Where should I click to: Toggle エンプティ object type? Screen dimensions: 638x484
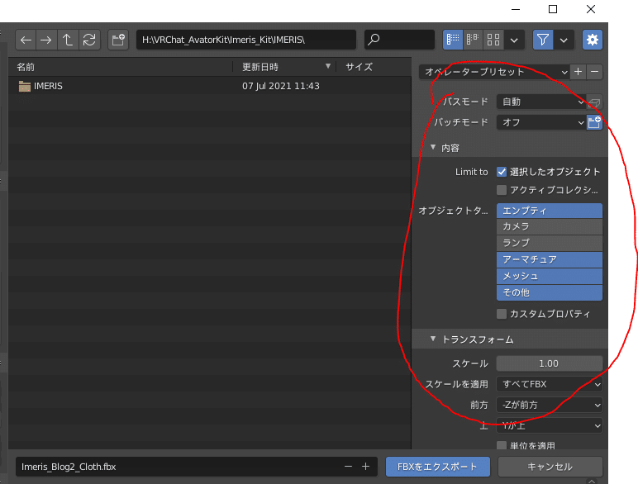[550, 211]
